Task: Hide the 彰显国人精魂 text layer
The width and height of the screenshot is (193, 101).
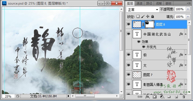Action: point(128,84)
